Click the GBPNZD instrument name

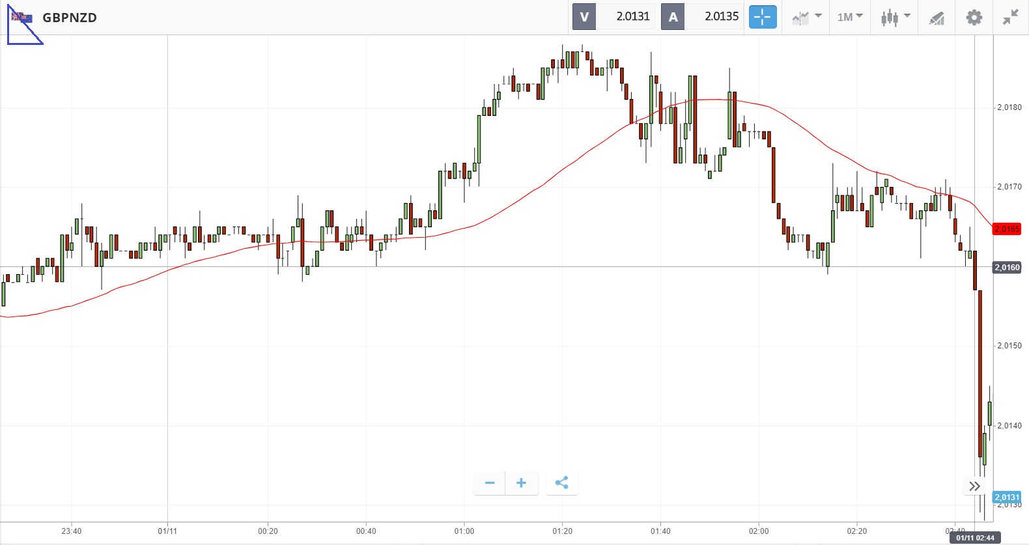[70, 18]
